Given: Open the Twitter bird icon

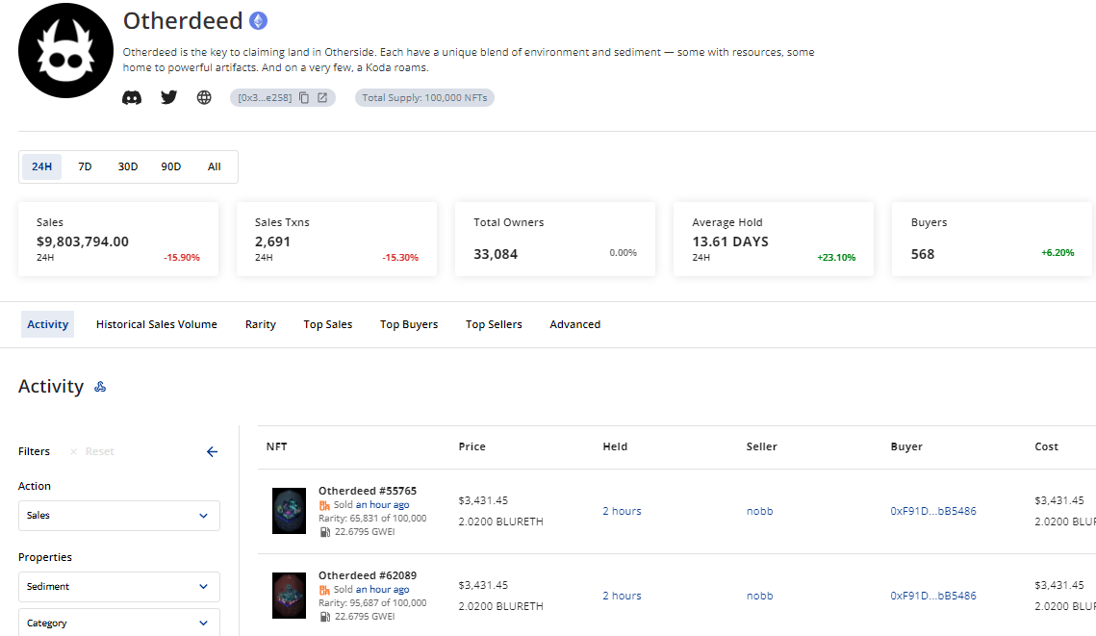Looking at the screenshot, I should click(168, 97).
